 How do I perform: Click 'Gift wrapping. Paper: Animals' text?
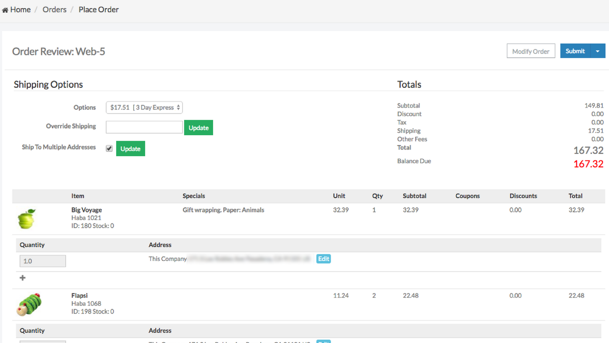click(x=223, y=210)
